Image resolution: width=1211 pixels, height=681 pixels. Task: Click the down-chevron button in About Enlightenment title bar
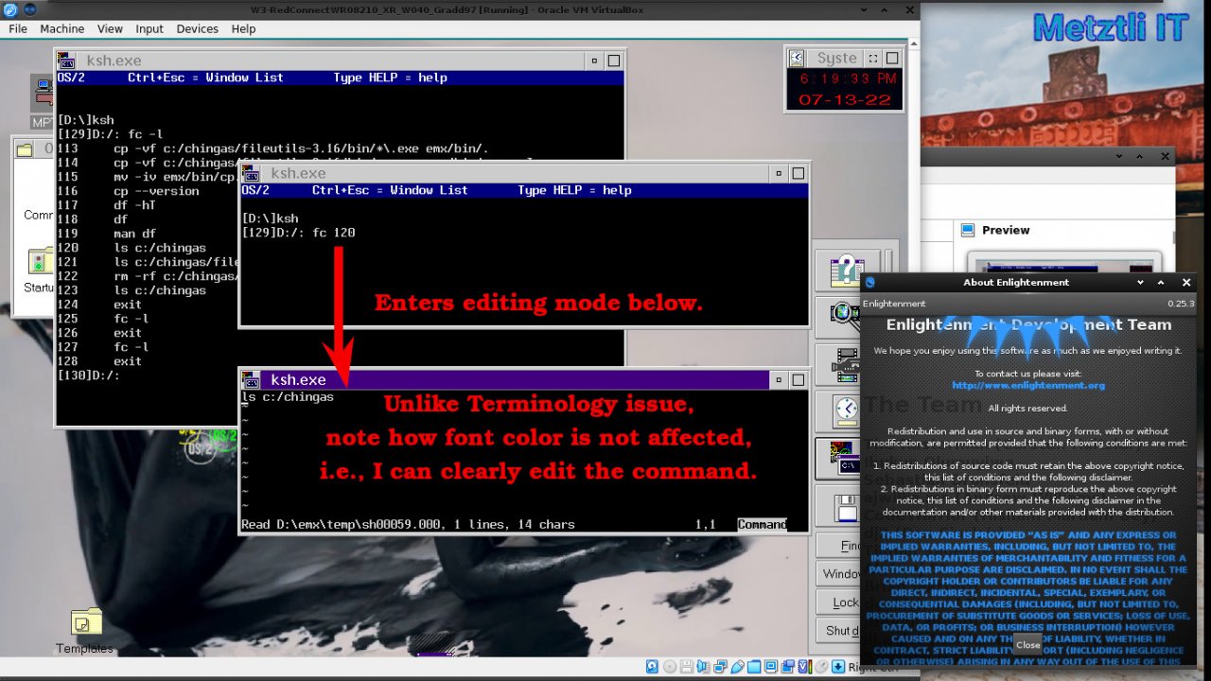click(1141, 282)
